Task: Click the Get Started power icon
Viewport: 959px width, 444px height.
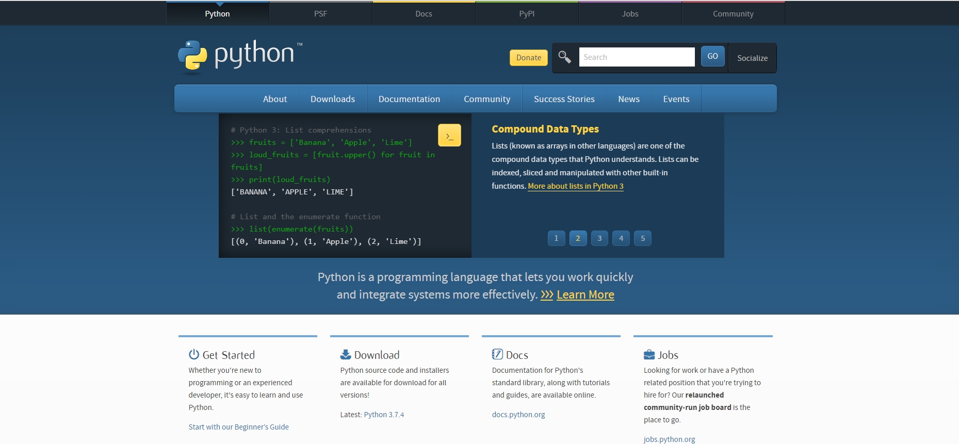Action: tap(194, 354)
